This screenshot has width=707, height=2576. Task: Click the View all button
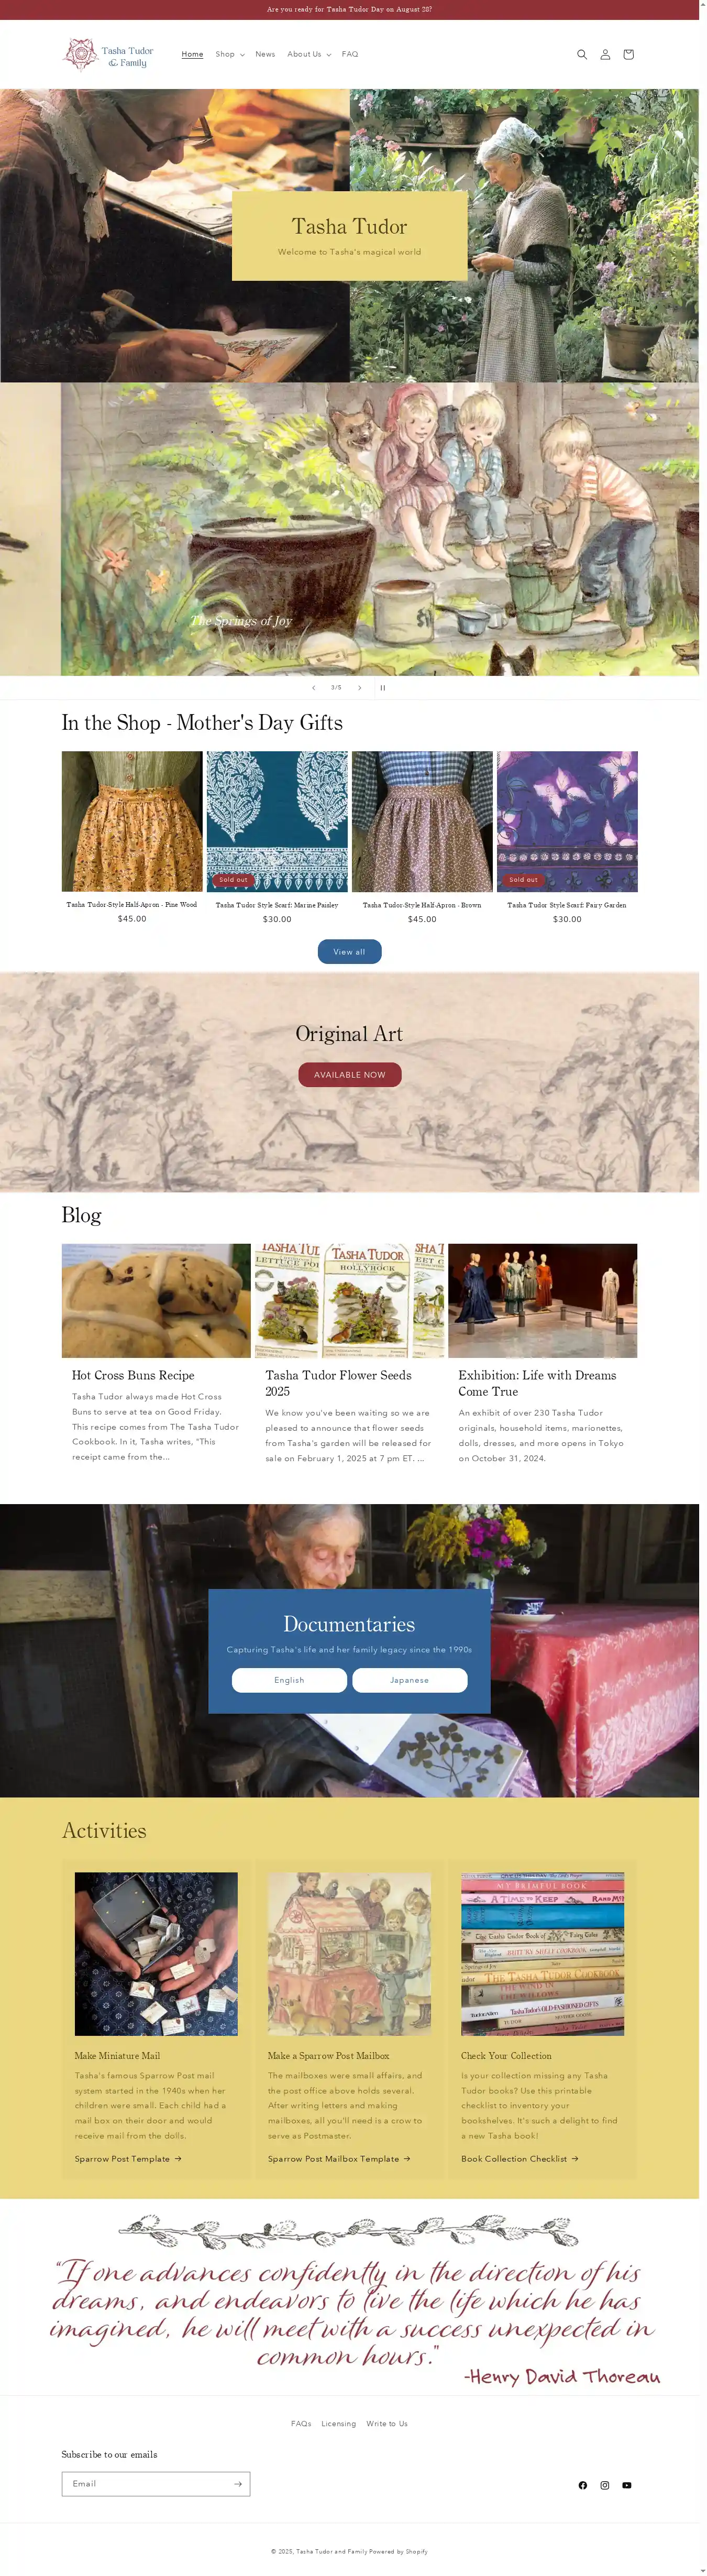[350, 951]
